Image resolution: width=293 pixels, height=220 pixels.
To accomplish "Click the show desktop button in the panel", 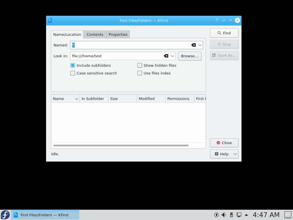I will point(288,215).
